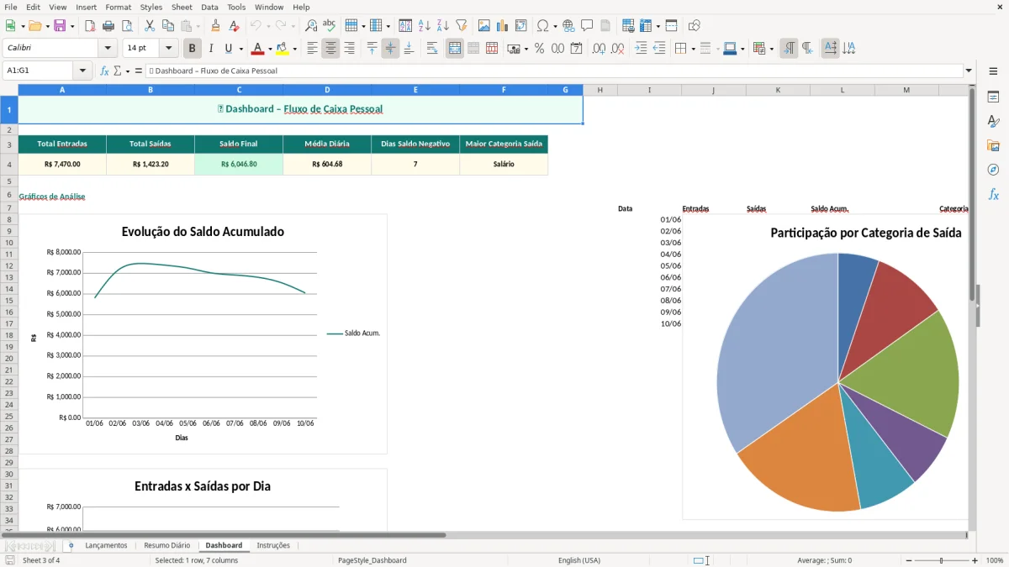Toggle Center Horizontally alignment
1009x567 pixels.
(x=330, y=49)
